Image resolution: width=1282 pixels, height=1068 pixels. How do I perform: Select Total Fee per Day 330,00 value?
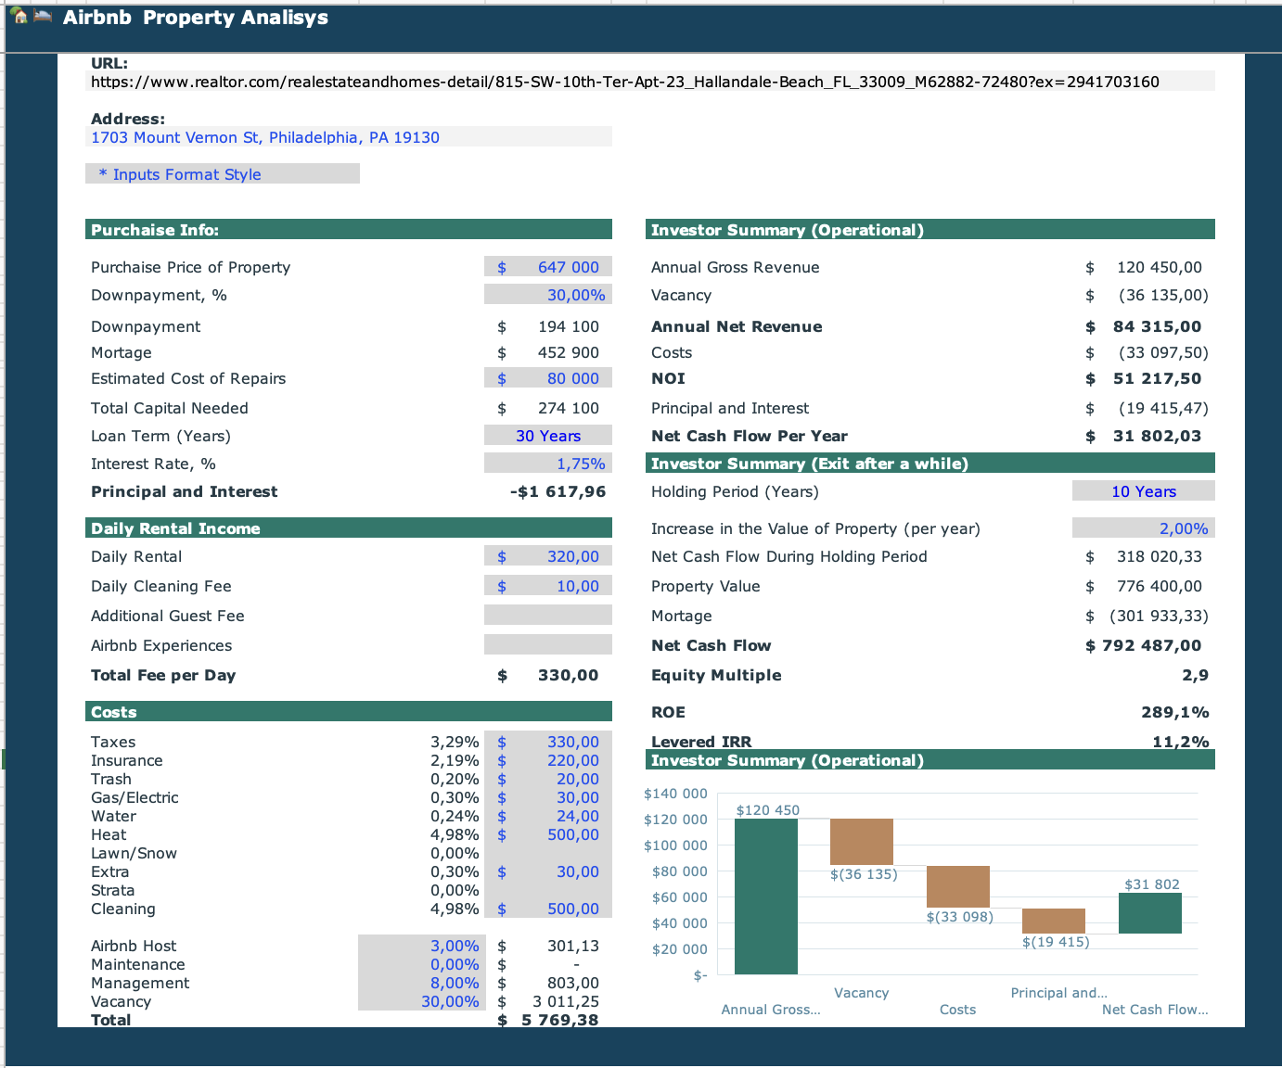tap(548, 675)
